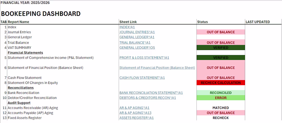Open the BANK RECONCILIATION STATEMENT'!A1 link
The width and height of the screenshot is (282, 123).
[151, 93]
